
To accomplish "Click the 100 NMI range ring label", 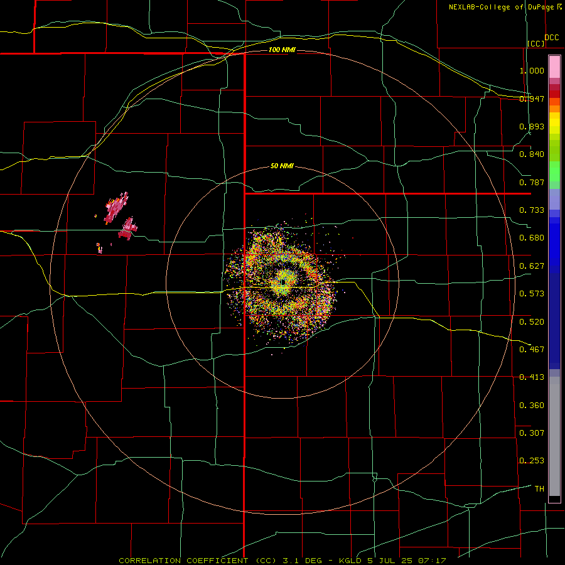I will [282, 50].
